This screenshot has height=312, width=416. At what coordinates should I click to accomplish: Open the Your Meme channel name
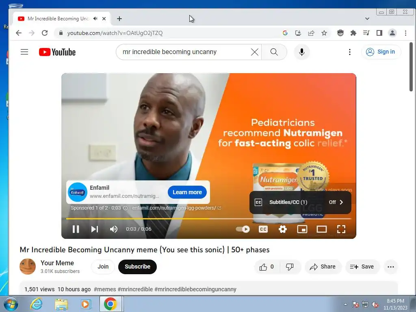pyautogui.click(x=57, y=263)
